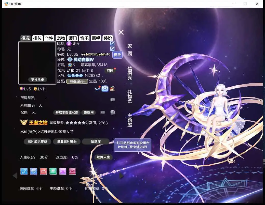Close the profile card with the X

point(121,32)
